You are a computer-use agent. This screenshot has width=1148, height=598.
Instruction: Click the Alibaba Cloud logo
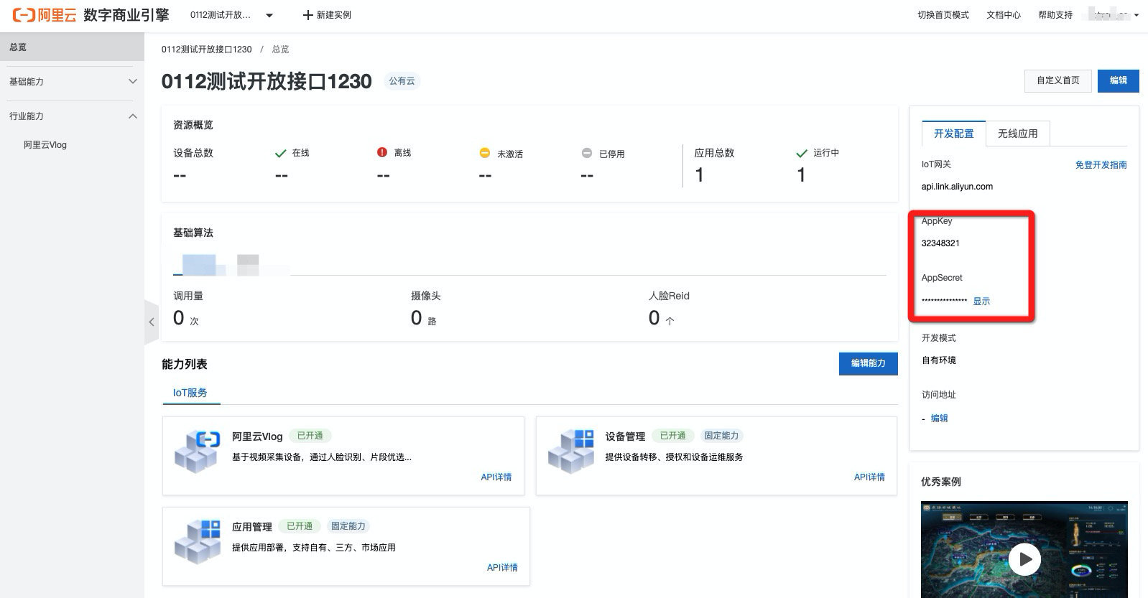coord(45,14)
